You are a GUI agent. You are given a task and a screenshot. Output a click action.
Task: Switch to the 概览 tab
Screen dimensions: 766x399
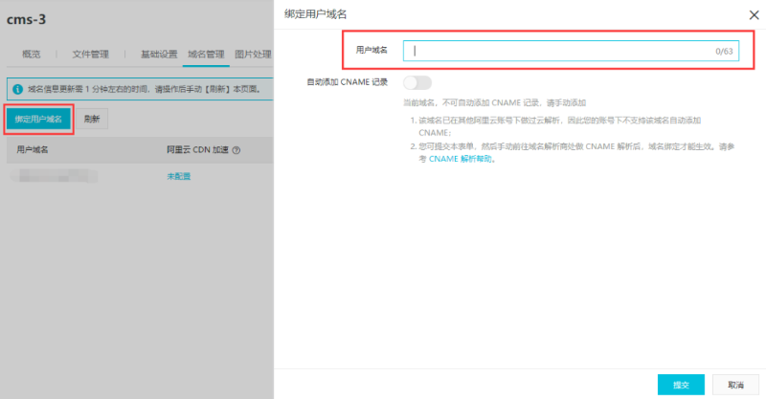tap(32, 54)
